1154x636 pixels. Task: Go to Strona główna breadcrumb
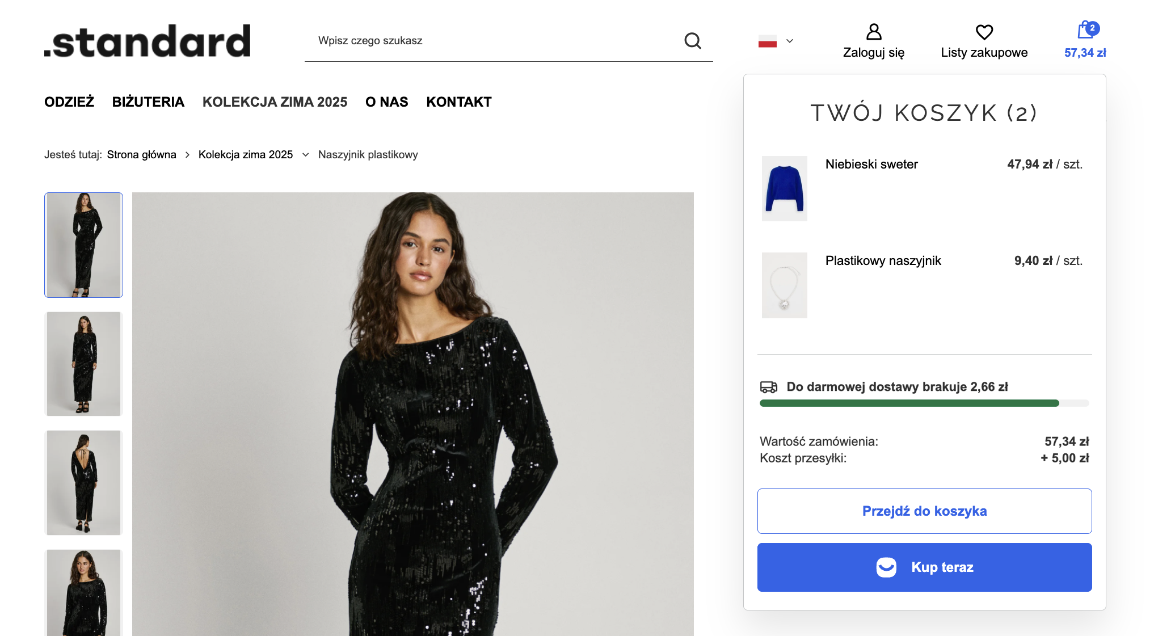[142, 155]
